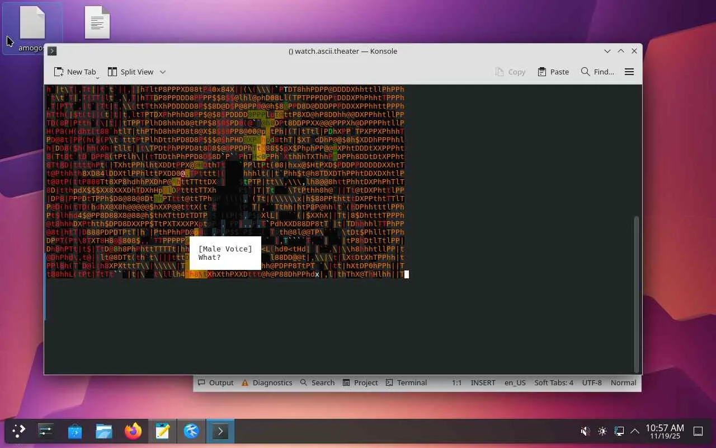Image resolution: width=716 pixels, height=448 pixels.
Task: Click the [Male Voice] subtitle text
Action: (225, 249)
